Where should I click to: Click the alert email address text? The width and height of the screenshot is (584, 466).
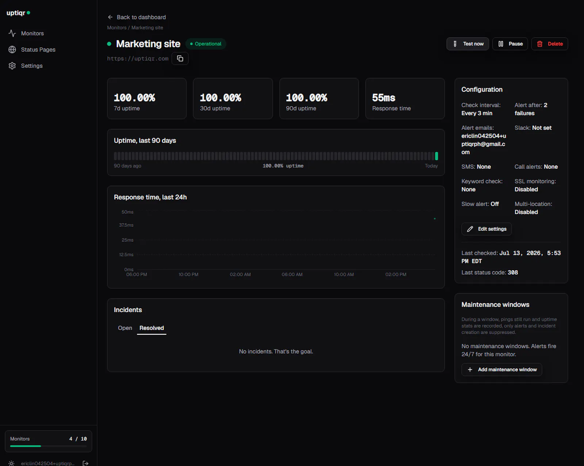(x=484, y=144)
